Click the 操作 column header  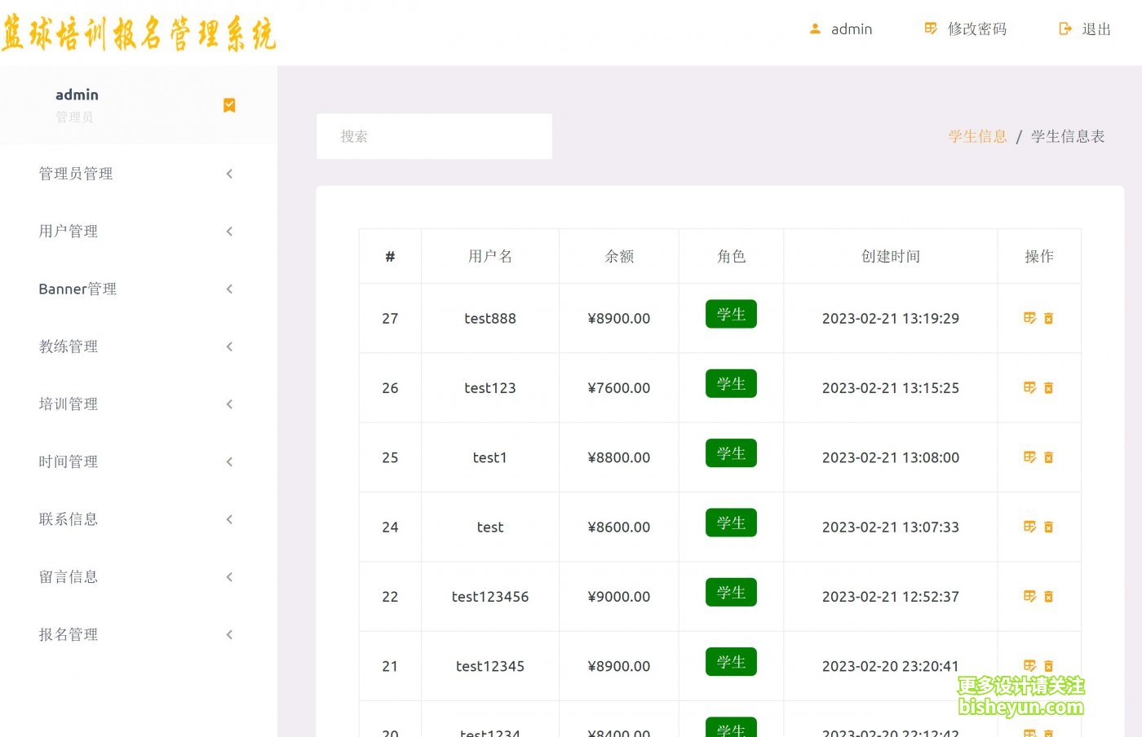coord(1039,256)
